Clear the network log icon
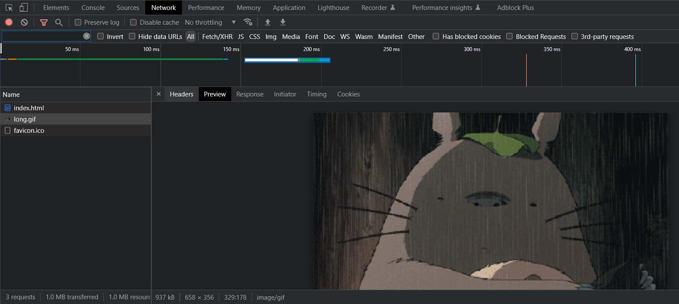Screen dimensions: 679x304 click(24, 22)
